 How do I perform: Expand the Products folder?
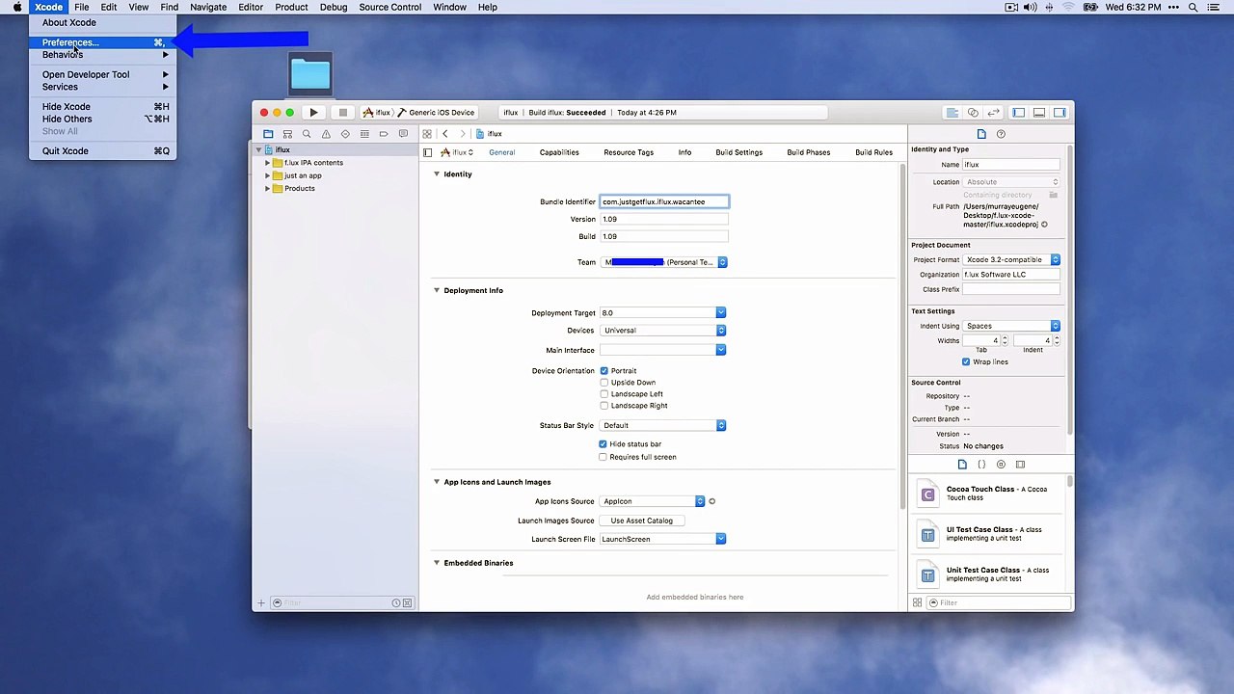pos(267,189)
